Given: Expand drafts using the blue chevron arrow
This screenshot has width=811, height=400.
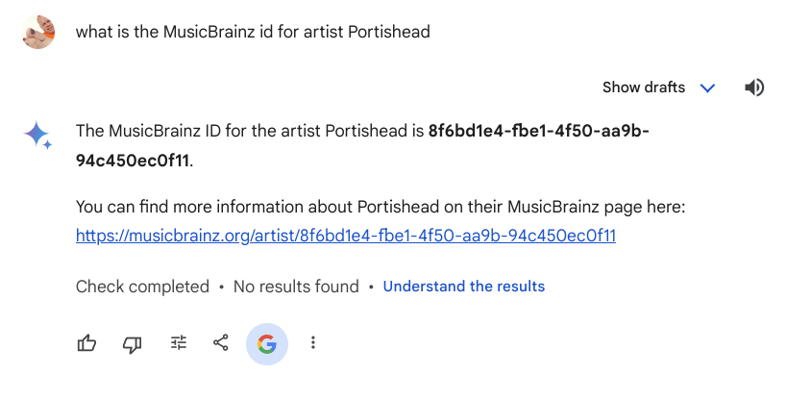Looking at the screenshot, I should point(707,87).
